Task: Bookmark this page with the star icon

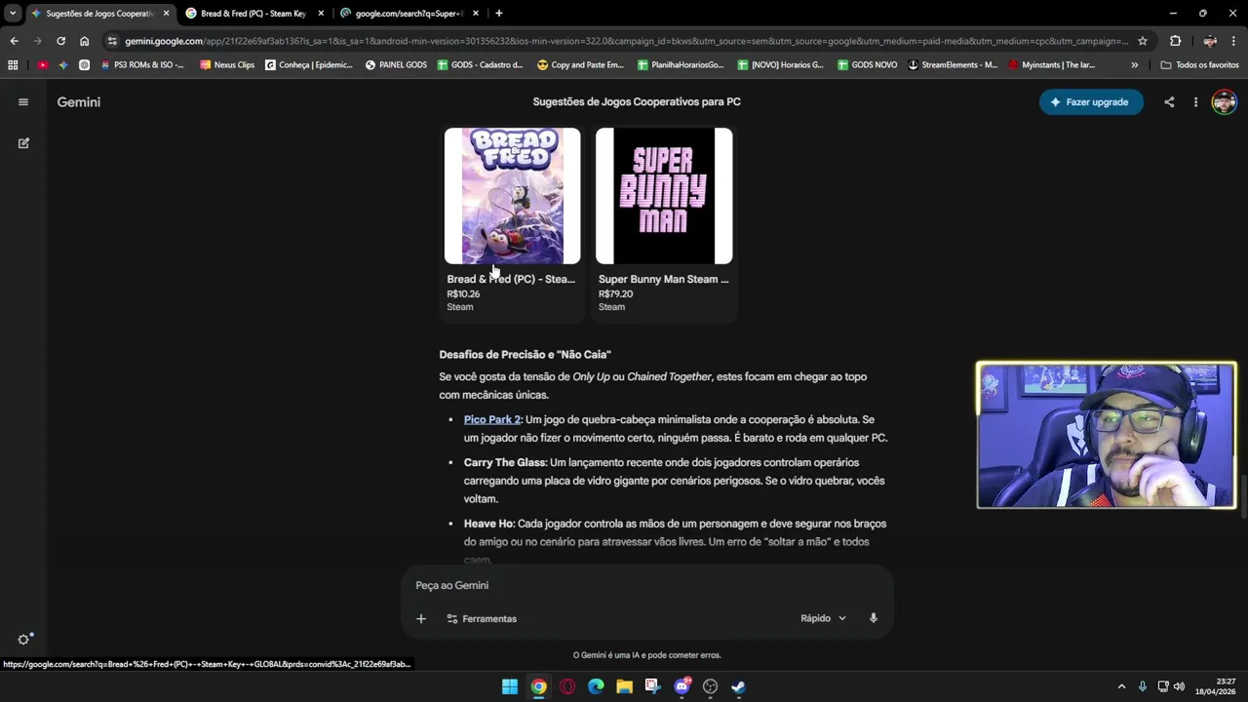Action: pyautogui.click(x=1143, y=41)
